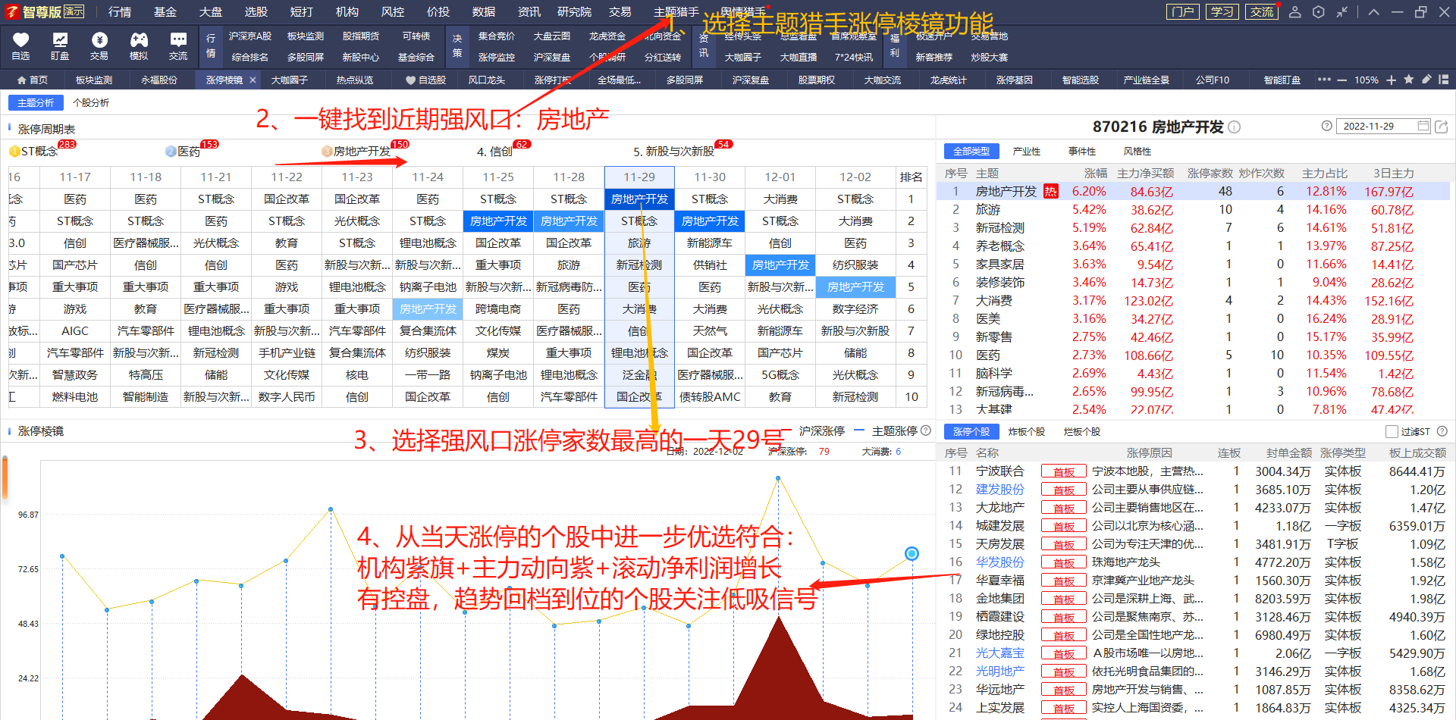Click the help icon next to 过滤ST

1442,431
